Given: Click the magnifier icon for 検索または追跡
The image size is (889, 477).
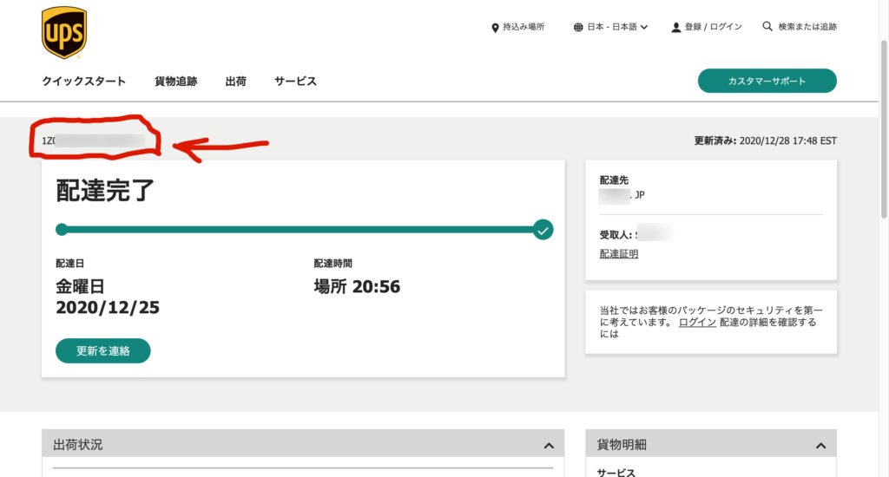Looking at the screenshot, I should (x=767, y=27).
